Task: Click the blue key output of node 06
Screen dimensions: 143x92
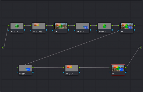Action: (33, 72)
